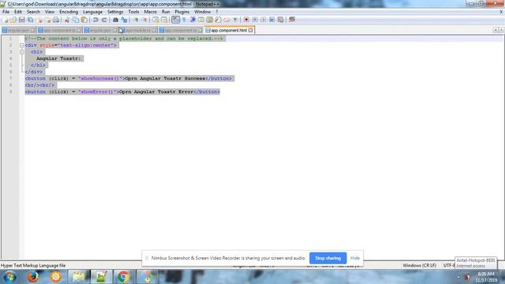
Task: Select the app.component.html tab
Action: [x=229, y=30]
